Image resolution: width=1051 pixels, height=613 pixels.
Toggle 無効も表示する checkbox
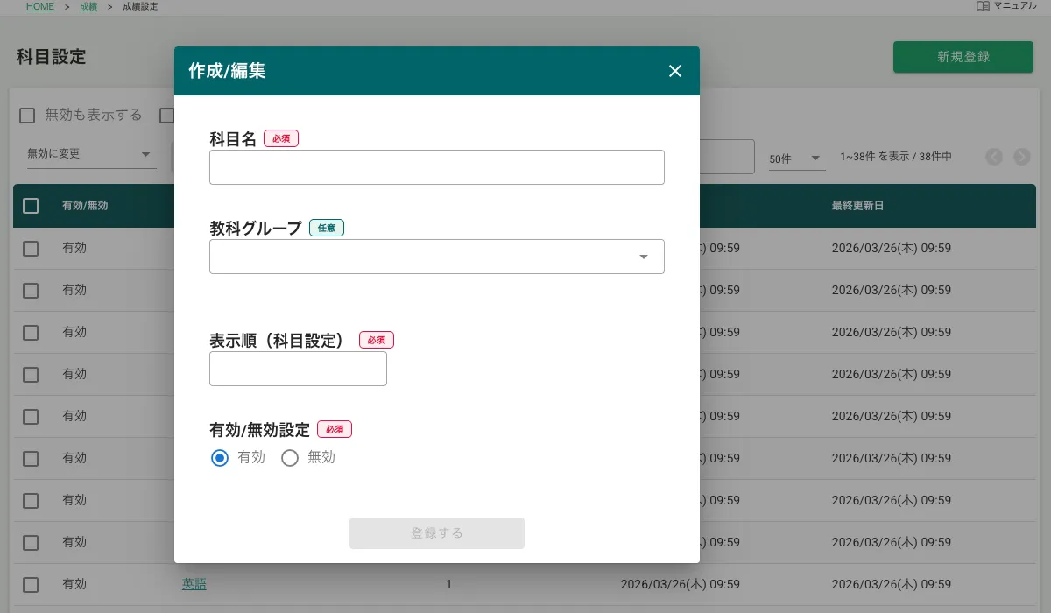pos(27,115)
